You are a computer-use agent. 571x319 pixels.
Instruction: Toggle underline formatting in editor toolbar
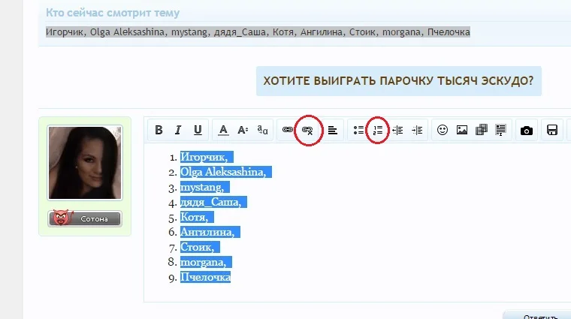(x=198, y=130)
